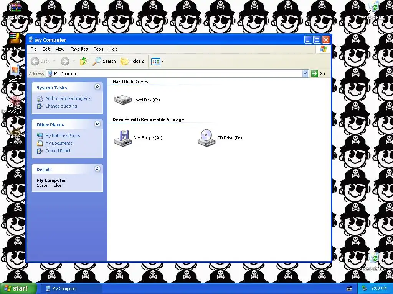Image resolution: width=393 pixels, height=294 pixels.
Task: Click the Start button
Action: [x=18, y=289]
